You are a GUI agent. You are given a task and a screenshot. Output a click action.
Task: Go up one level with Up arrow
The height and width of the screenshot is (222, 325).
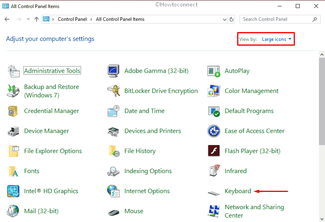click(37, 19)
